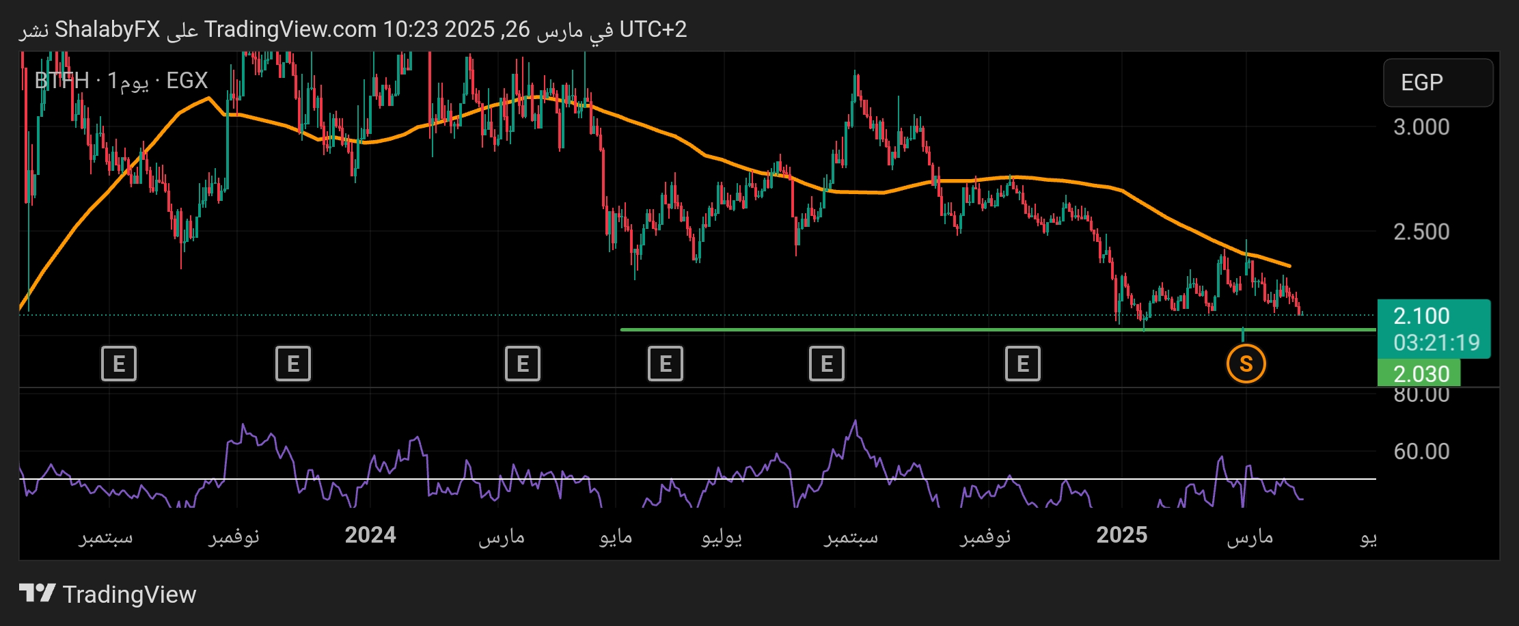This screenshot has width=1519, height=626.
Task: Open the EGP currency selector
Action: pyautogui.click(x=1438, y=83)
